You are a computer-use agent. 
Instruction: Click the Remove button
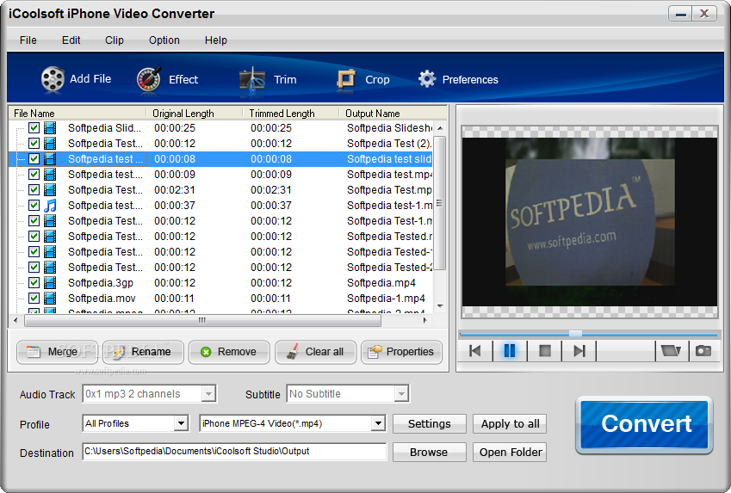[229, 352]
